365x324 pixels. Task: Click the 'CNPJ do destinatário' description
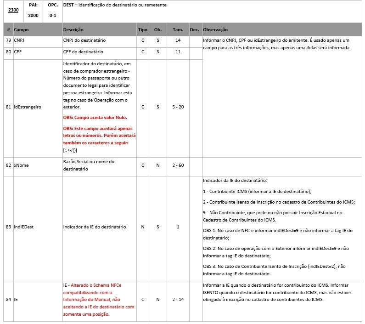(x=85, y=40)
